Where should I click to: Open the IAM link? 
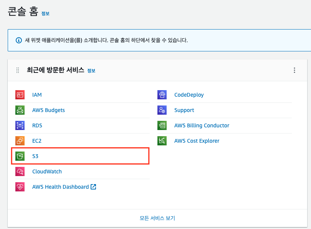click(37, 95)
